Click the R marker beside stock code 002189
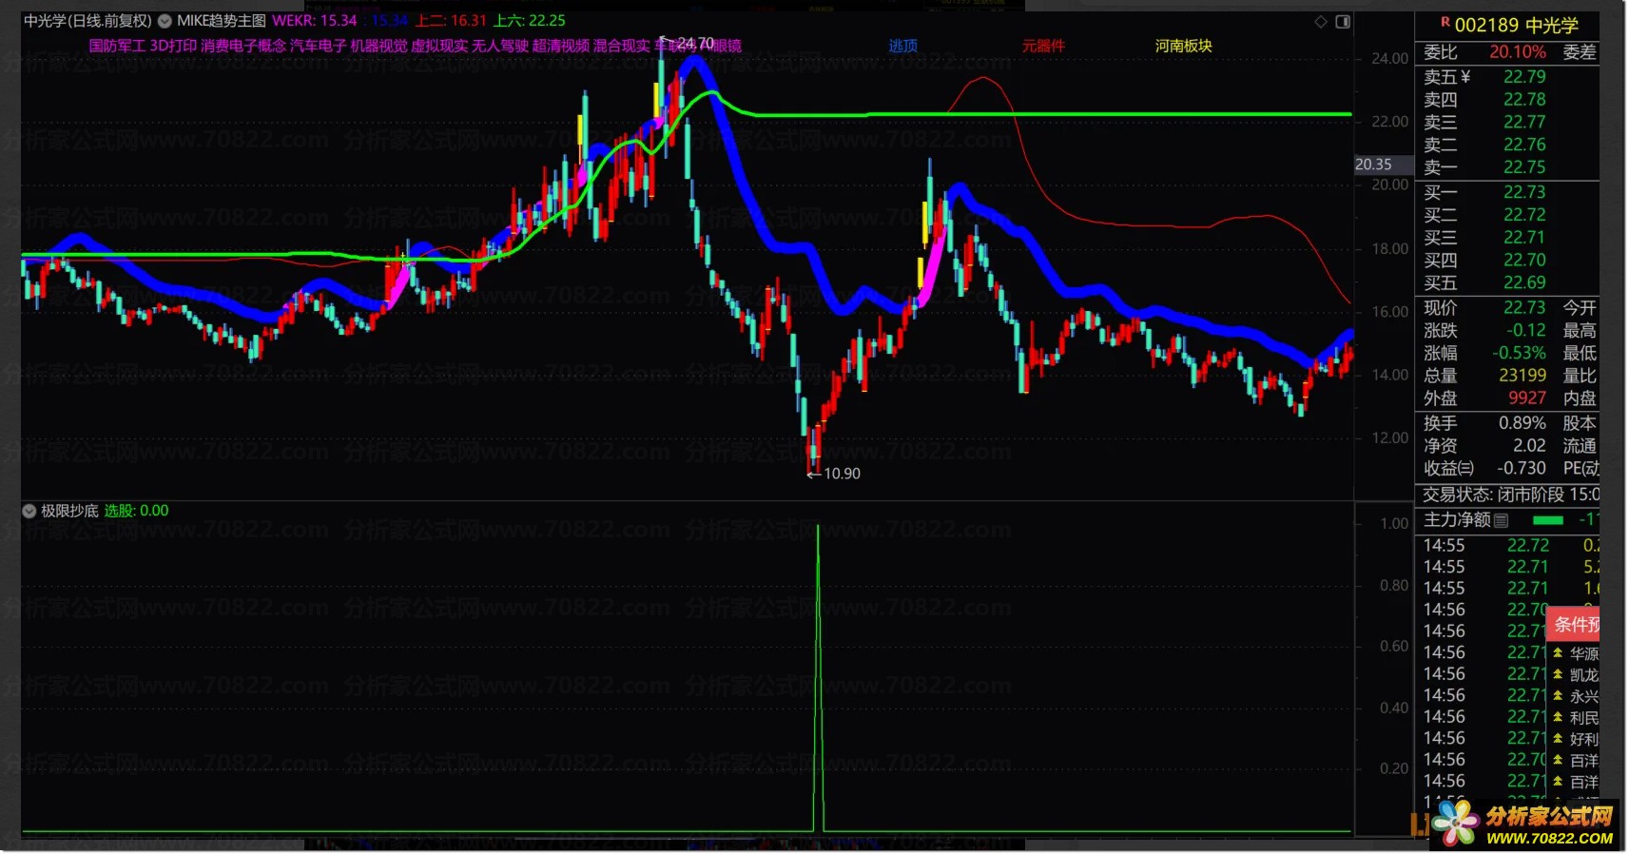This screenshot has width=1629, height=854. pyautogui.click(x=1445, y=22)
